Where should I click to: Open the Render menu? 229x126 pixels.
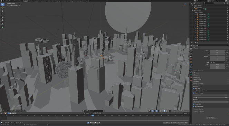point(11,1)
